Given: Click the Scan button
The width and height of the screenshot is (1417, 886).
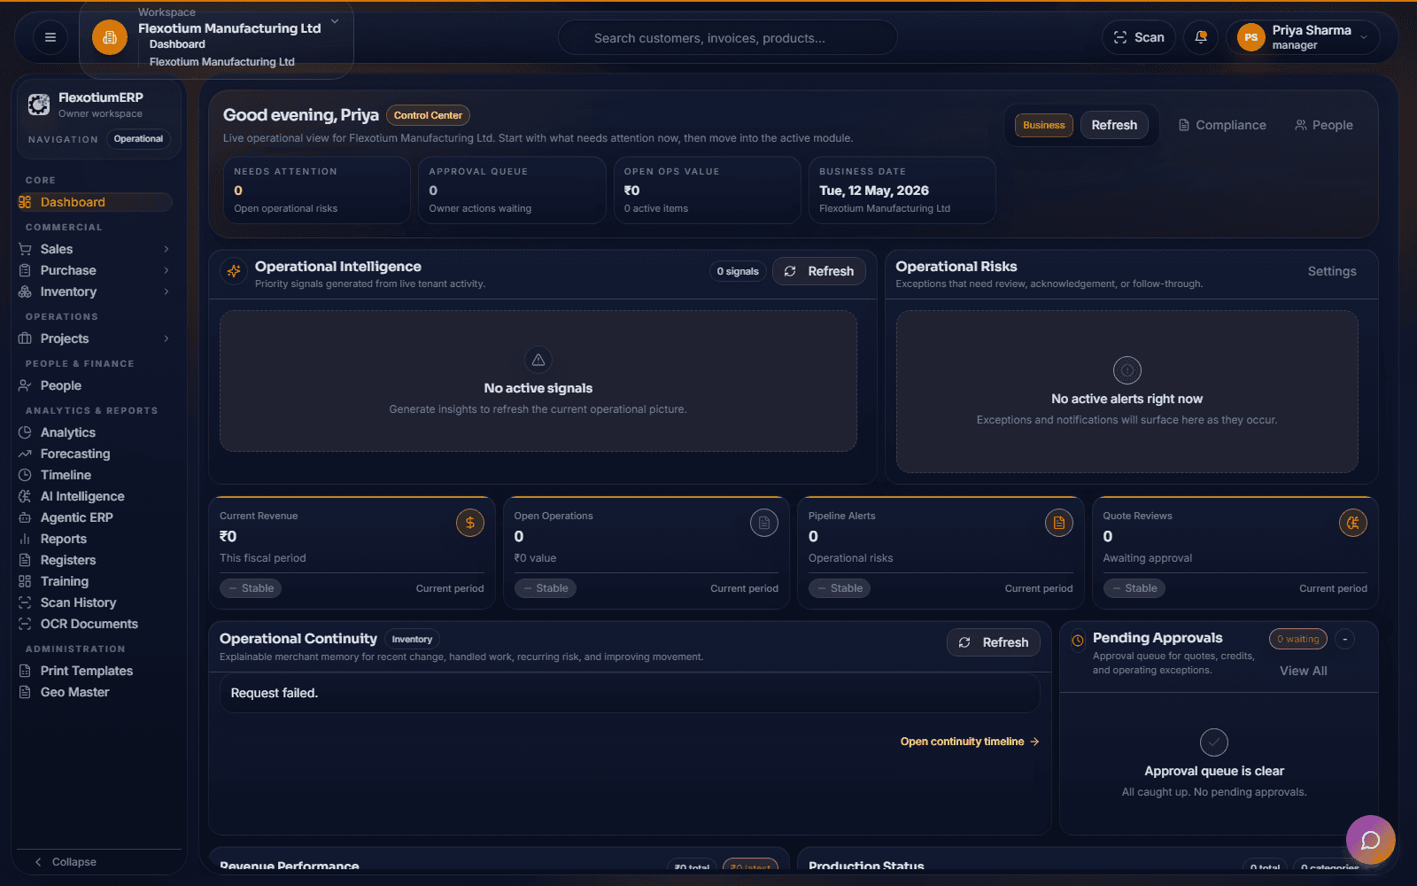Looking at the screenshot, I should [x=1139, y=37].
